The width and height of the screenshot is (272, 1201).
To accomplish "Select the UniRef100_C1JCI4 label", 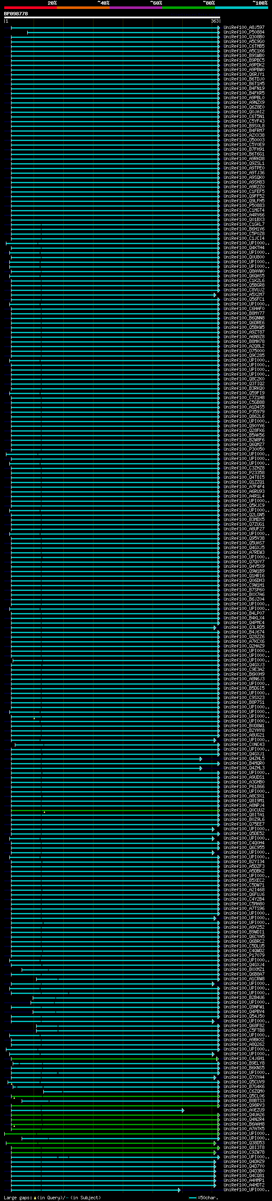I will coord(244,238).
